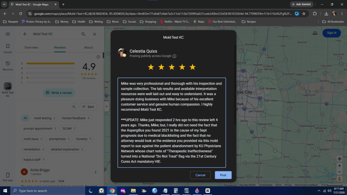This screenshot has width=347, height=195.
Task: Filter reviews by helpful staff chip
Action: [x=34, y=160]
